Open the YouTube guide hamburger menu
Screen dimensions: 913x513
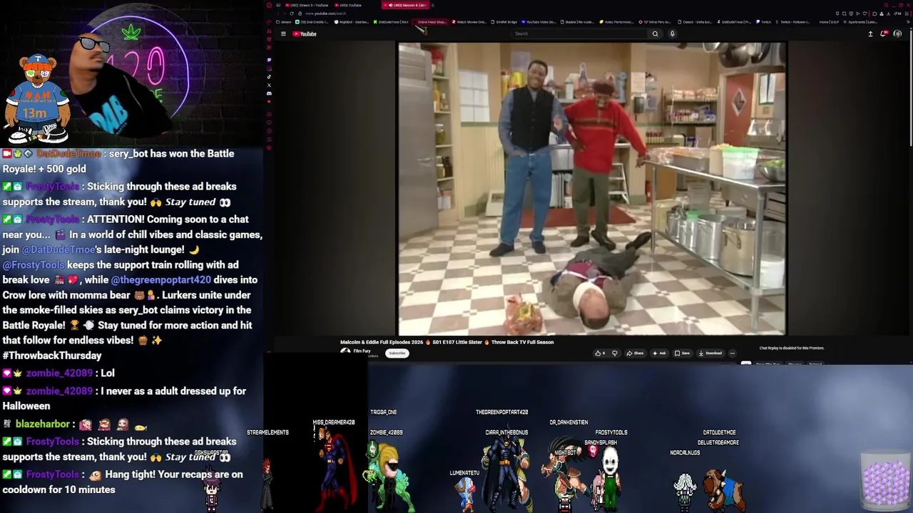click(x=283, y=33)
